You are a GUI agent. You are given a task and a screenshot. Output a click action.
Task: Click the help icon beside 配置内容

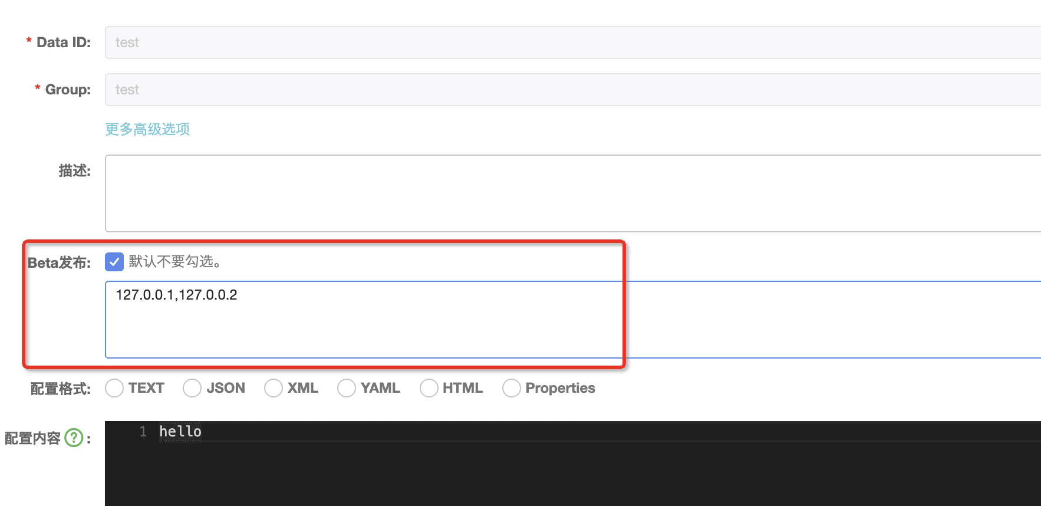[x=74, y=438]
